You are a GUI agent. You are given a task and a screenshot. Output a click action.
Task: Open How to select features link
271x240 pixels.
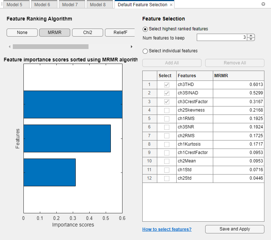coord(167,229)
